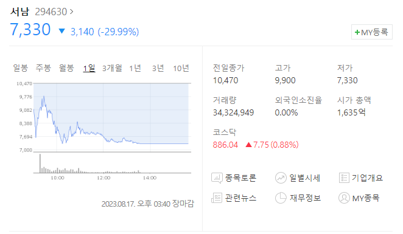Select the 1년 chart period
The width and height of the screenshot is (403, 234).
[x=135, y=68]
